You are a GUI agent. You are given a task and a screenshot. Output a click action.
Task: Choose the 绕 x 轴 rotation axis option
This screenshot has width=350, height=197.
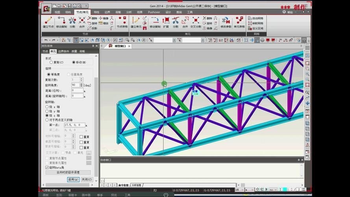48,107
